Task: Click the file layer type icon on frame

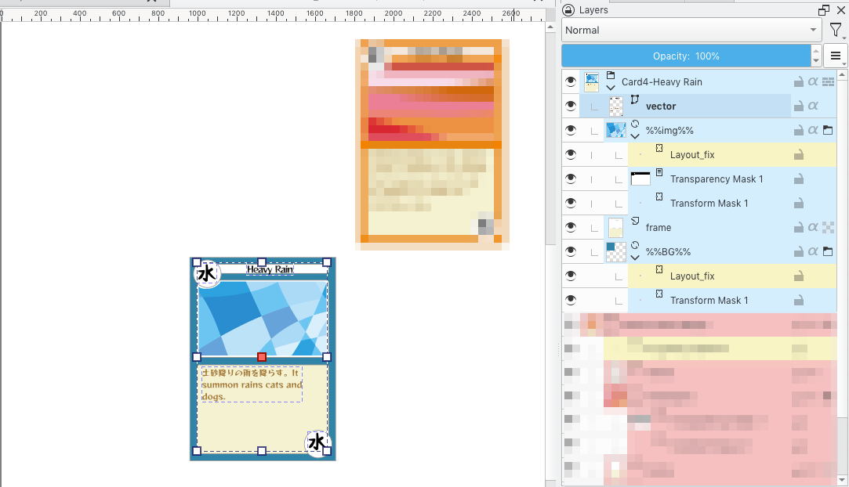Action: 634,221
